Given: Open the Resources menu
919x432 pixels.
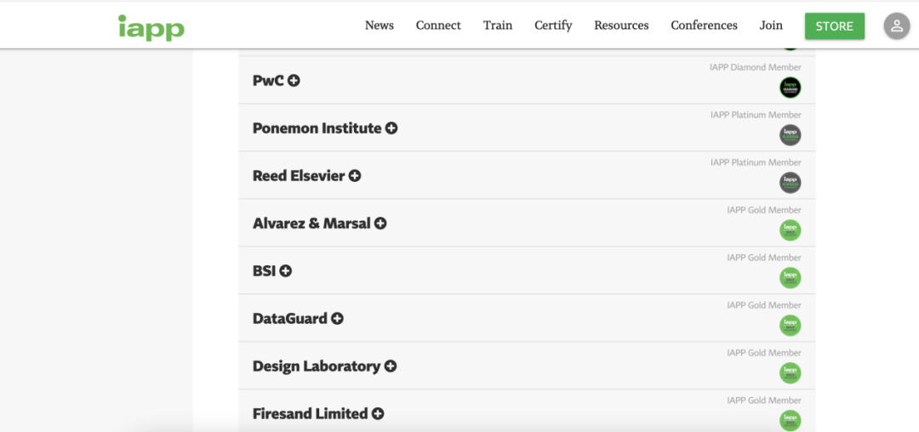Looking at the screenshot, I should click(621, 26).
